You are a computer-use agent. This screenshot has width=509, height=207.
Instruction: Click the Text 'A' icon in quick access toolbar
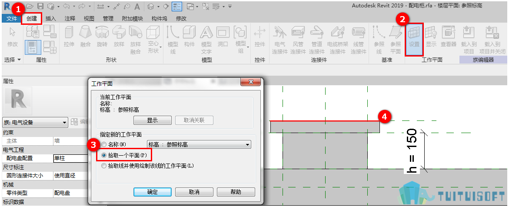click(137, 6)
